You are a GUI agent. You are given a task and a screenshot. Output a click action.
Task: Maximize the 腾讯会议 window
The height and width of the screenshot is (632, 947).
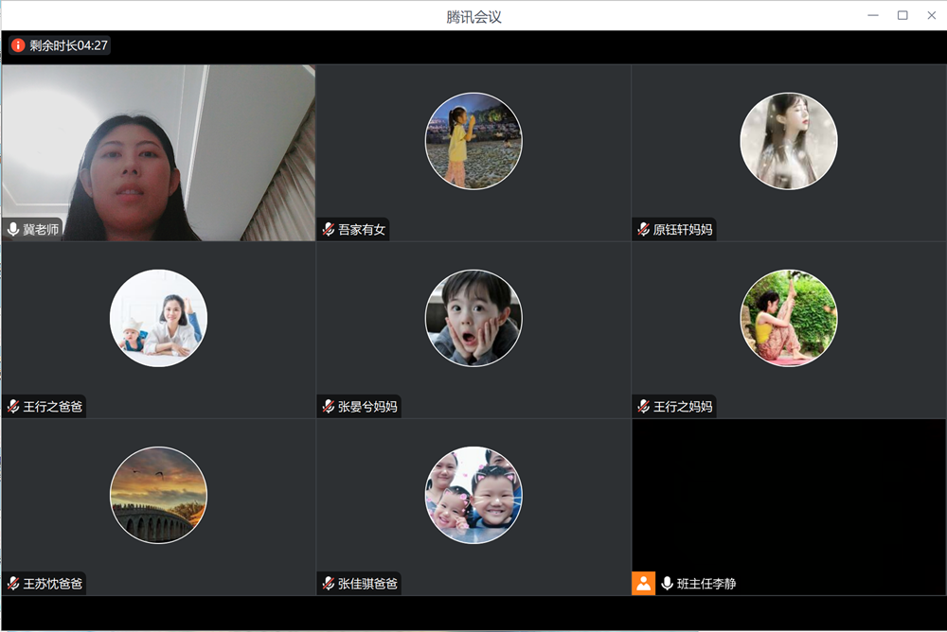click(902, 15)
